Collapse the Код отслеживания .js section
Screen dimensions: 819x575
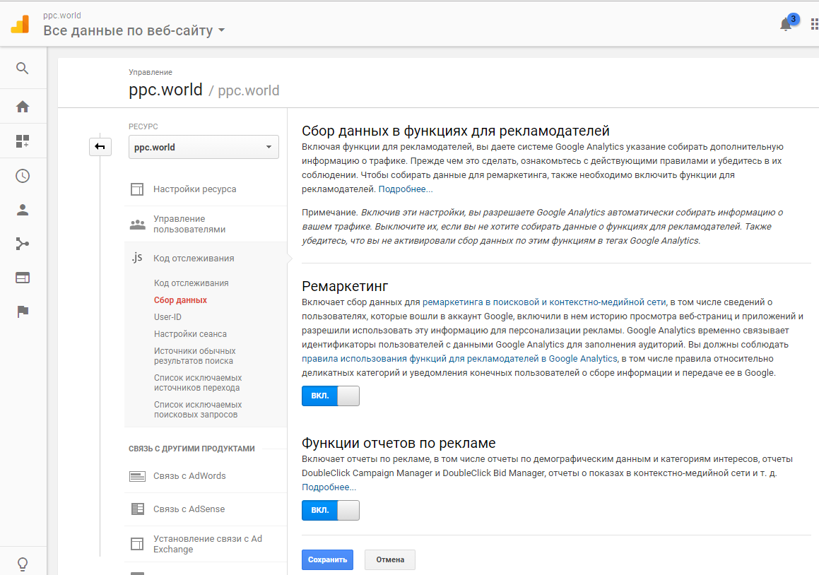(x=193, y=259)
